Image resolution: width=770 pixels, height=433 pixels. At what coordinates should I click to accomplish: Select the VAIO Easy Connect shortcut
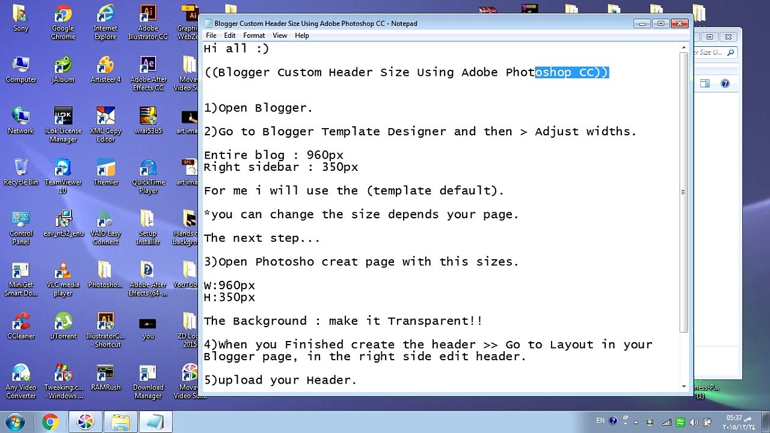coord(105,229)
